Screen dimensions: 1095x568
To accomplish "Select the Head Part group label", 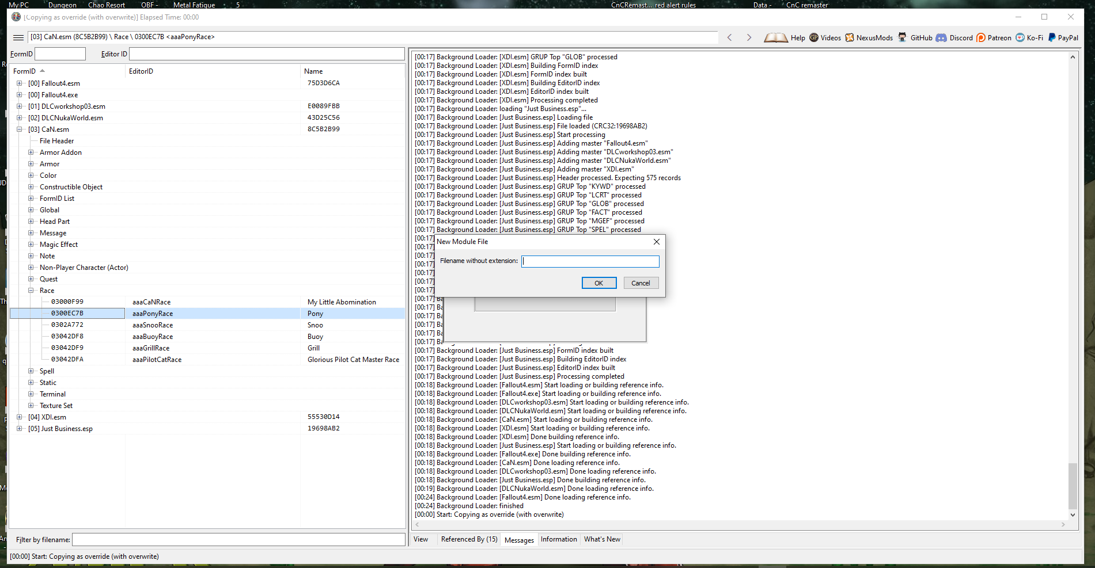I will [x=55, y=222].
